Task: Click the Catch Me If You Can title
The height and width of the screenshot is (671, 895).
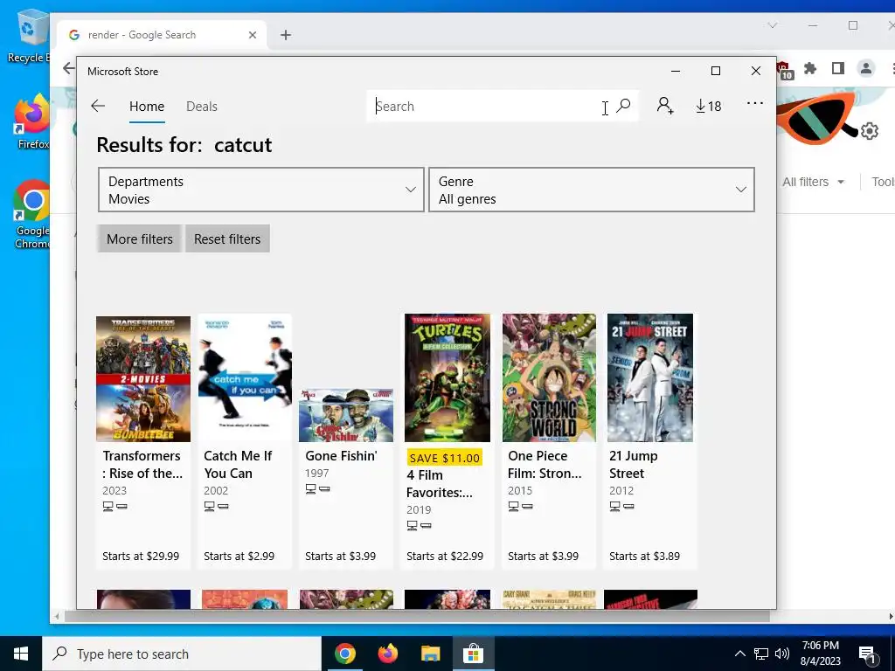Action: click(x=238, y=465)
